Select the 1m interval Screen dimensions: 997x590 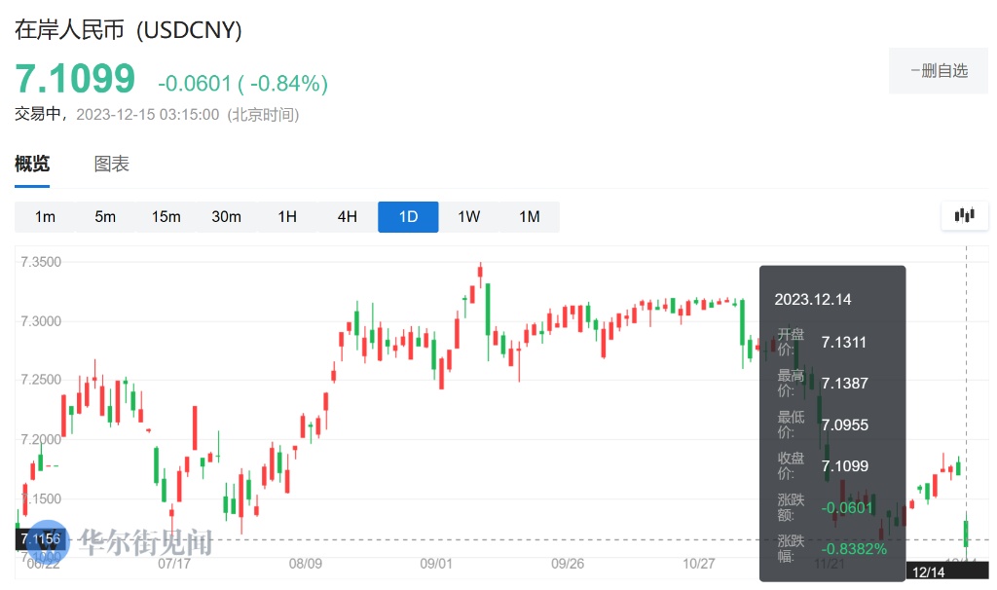click(x=45, y=216)
